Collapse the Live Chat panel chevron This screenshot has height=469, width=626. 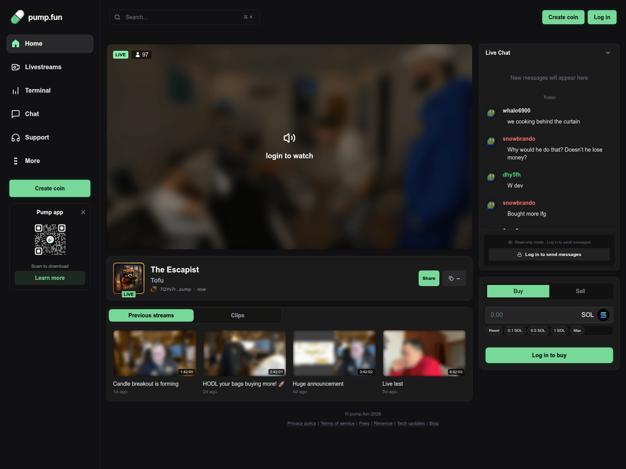coord(608,52)
